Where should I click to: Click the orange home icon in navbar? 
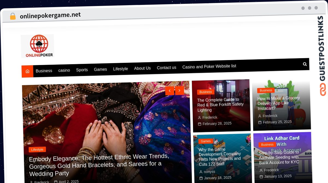pos(27,71)
